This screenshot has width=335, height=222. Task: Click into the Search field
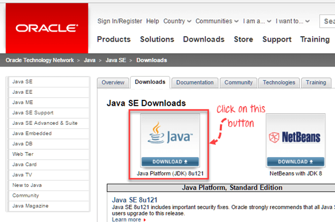coord(327,21)
